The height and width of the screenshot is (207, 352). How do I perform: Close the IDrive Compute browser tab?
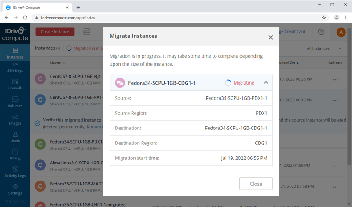67,7
